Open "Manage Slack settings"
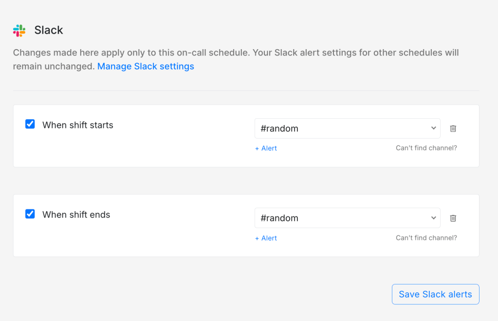498x321 pixels. [145, 66]
